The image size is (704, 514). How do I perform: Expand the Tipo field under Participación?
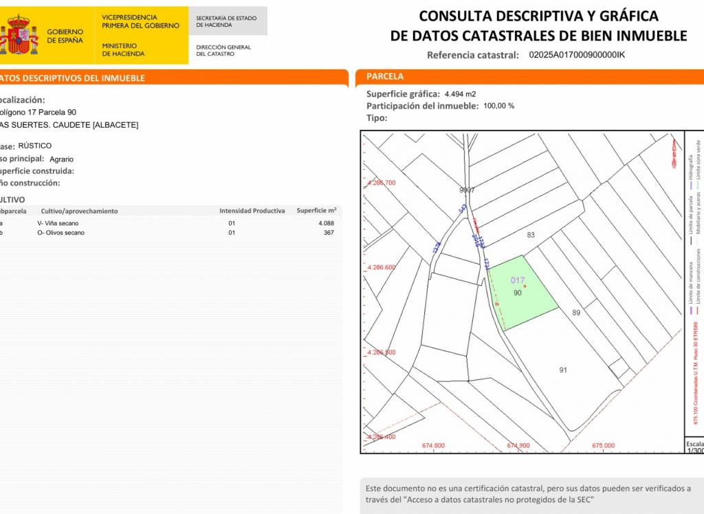point(375,117)
